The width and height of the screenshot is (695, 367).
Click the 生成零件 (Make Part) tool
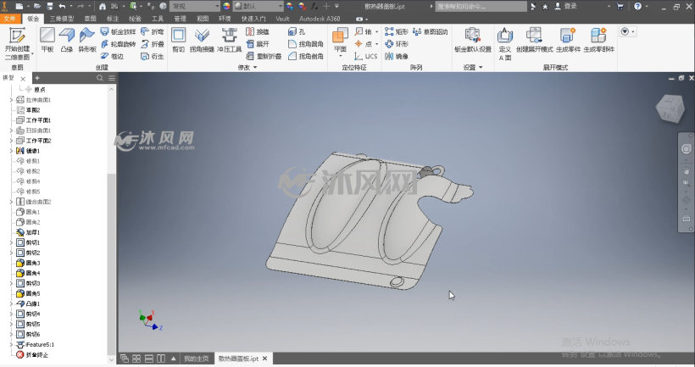pos(568,40)
